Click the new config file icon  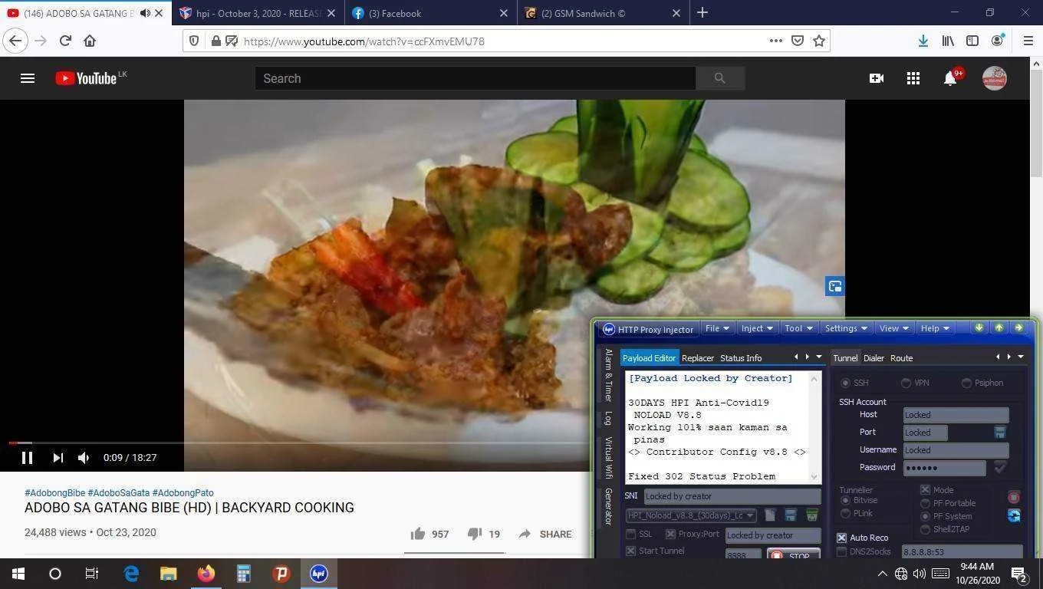pos(770,515)
